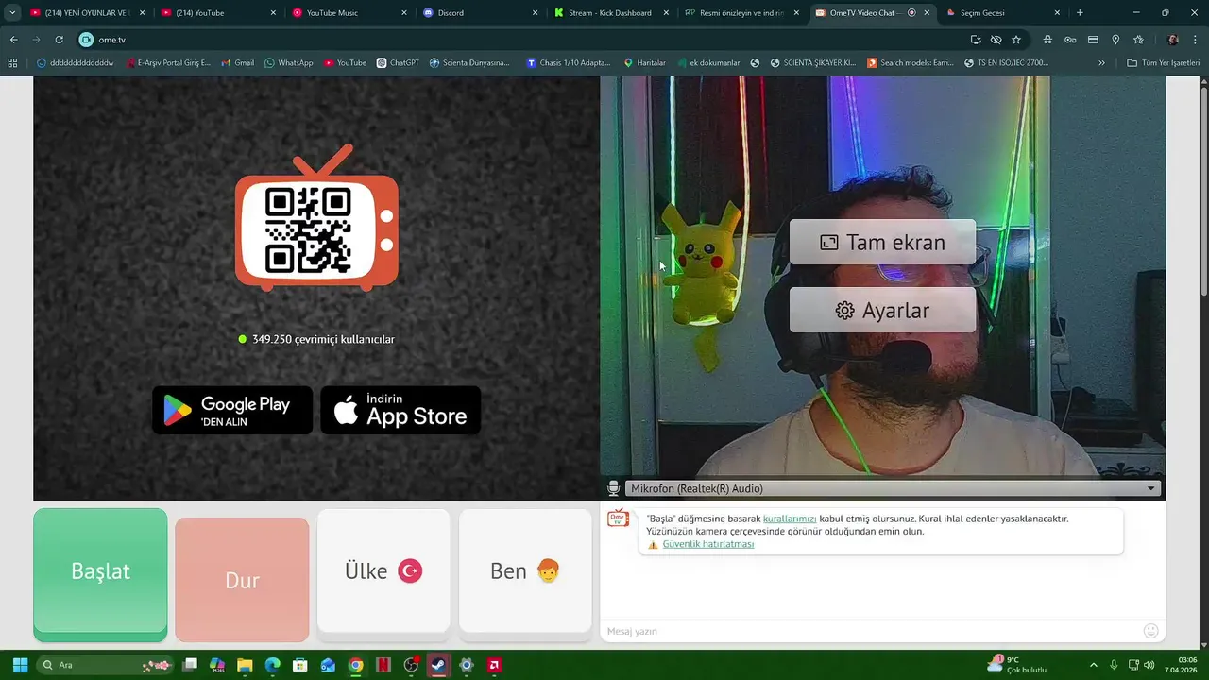Bookmark this page with star icon
Screen dimensions: 1209x680
pyautogui.click(x=1016, y=40)
